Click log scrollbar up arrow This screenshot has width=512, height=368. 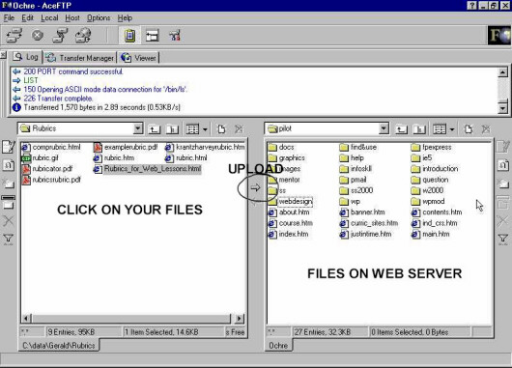(x=503, y=72)
